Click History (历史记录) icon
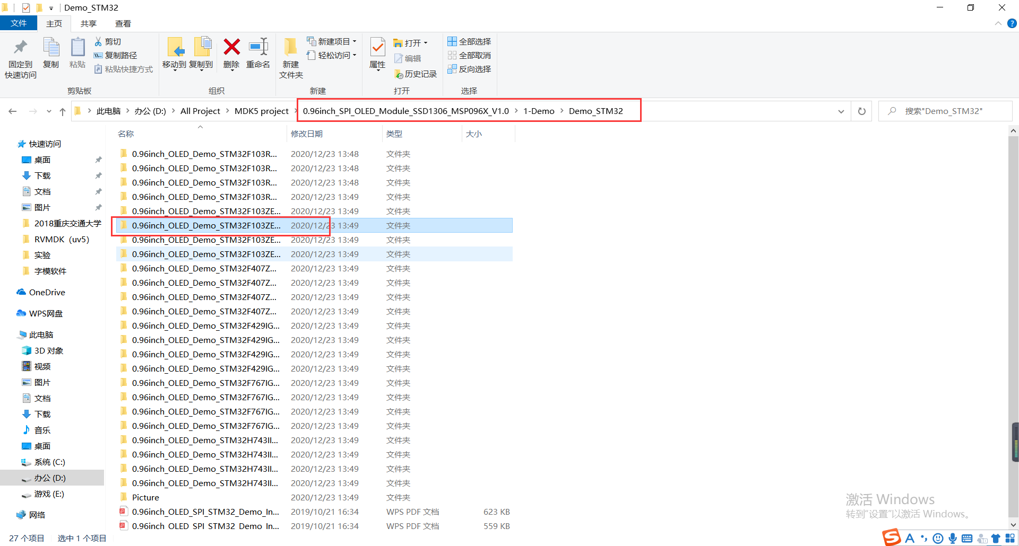The image size is (1019, 546). tap(399, 74)
